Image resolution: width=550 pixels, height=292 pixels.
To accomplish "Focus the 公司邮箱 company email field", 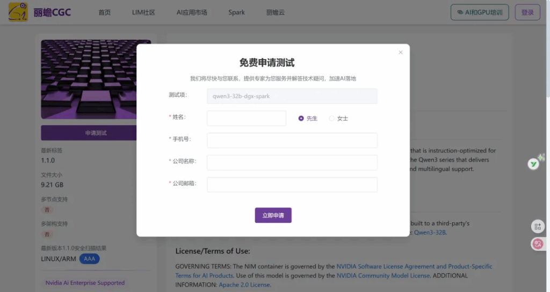I will click(x=292, y=184).
